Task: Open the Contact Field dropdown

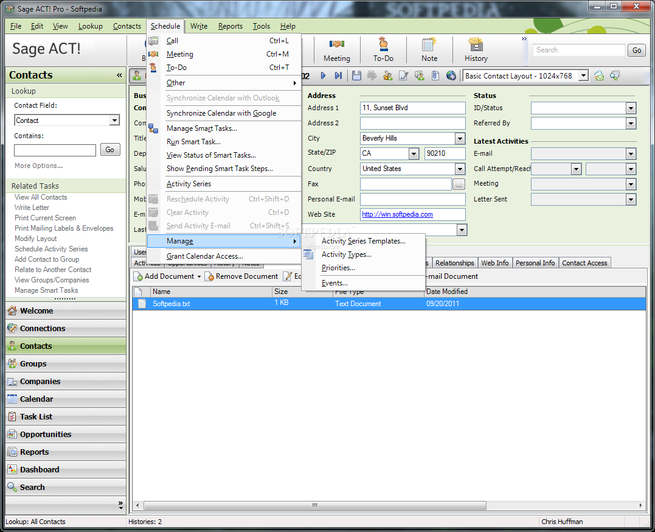Action: (x=114, y=121)
